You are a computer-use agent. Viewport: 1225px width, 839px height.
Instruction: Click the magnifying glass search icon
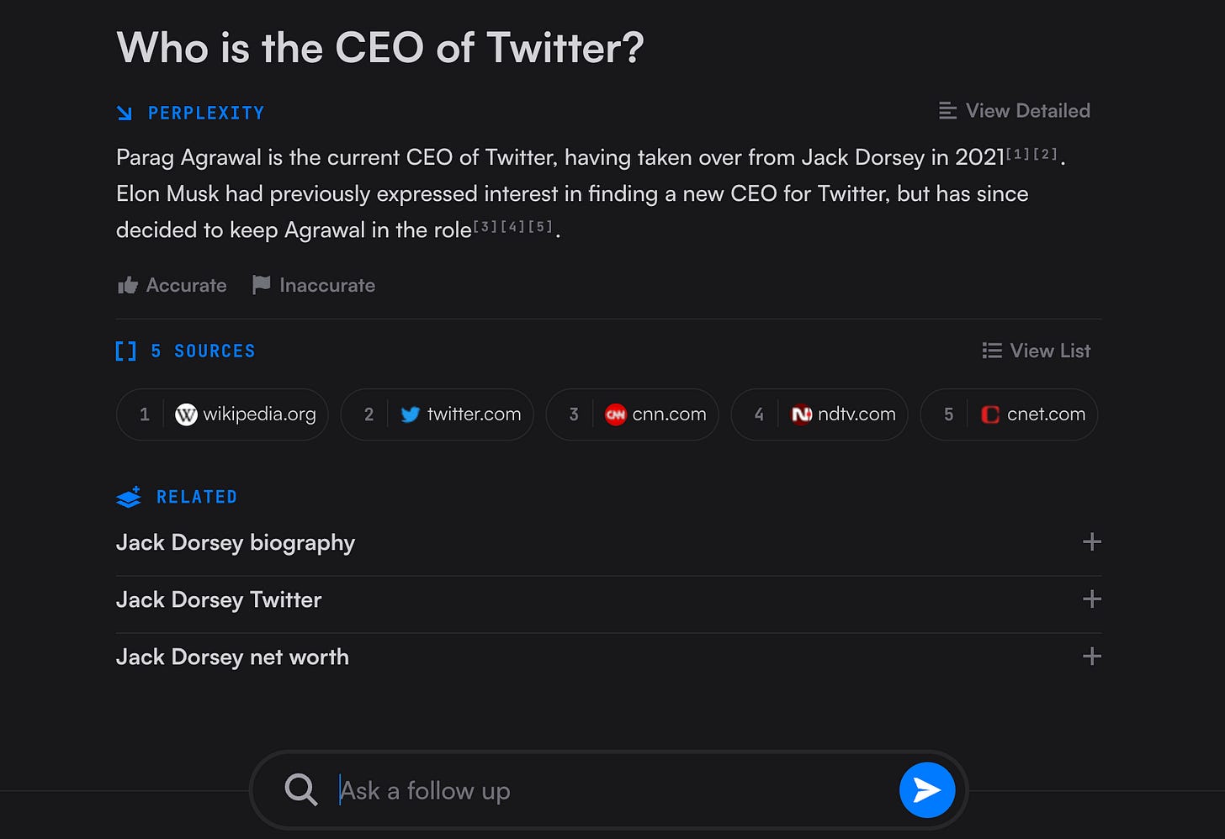click(300, 790)
